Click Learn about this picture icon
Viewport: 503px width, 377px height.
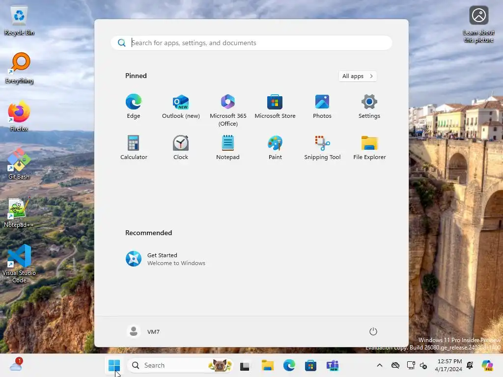(x=478, y=24)
